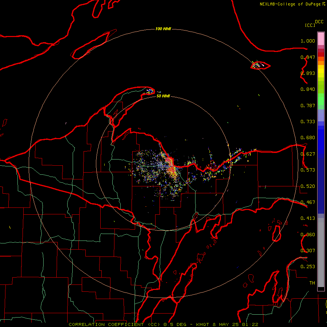Click the 0.307 legend value
Image resolution: width=327 pixels, height=327 pixels.
pyautogui.click(x=308, y=250)
